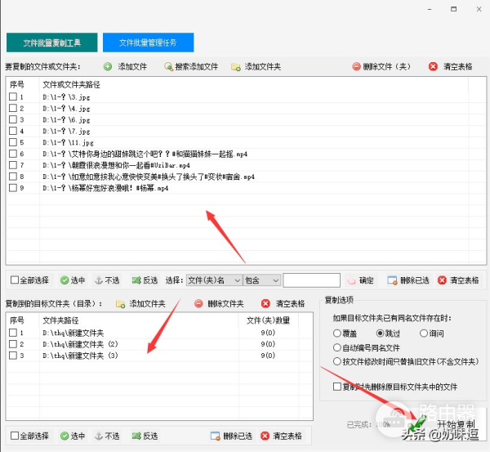Click 清空表格 red X beside file filter
The image size is (490, 452).
tap(442, 280)
